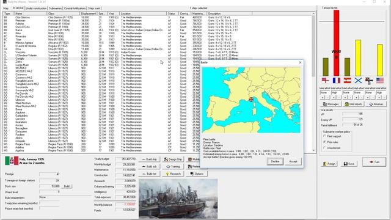Click the Austrian flag icon
391x220 pixels.
coord(348,80)
